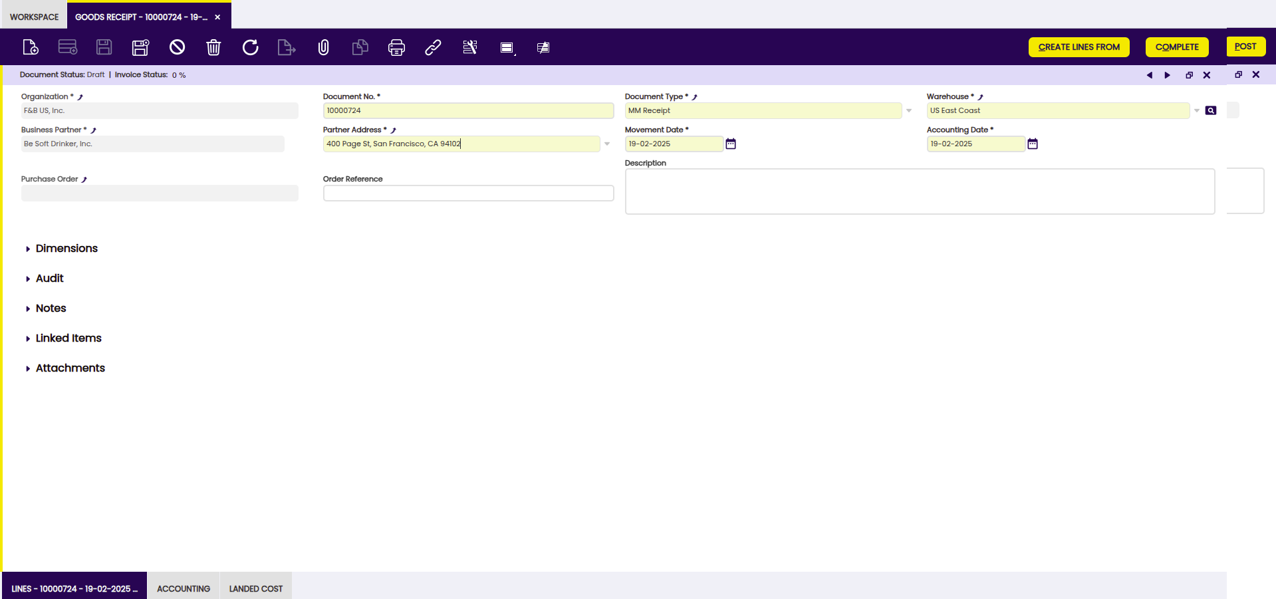Follow the Document Type link arrow
The width and height of the screenshot is (1276, 599).
click(x=695, y=97)
